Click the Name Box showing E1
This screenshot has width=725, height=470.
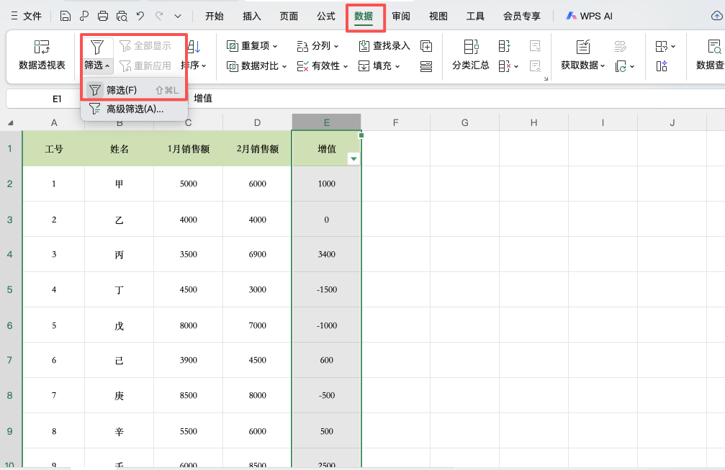tap(57, 98)
